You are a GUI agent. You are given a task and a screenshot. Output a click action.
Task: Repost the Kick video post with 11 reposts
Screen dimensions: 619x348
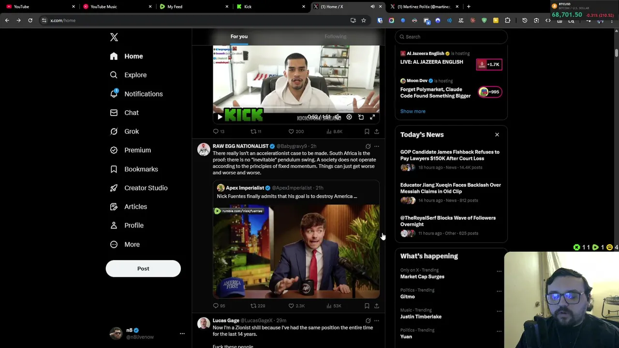tap(256, 131)
